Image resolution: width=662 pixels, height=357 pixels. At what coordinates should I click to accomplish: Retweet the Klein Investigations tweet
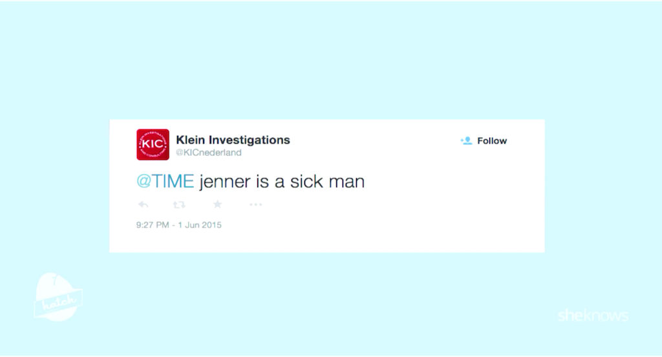[180, 204]
